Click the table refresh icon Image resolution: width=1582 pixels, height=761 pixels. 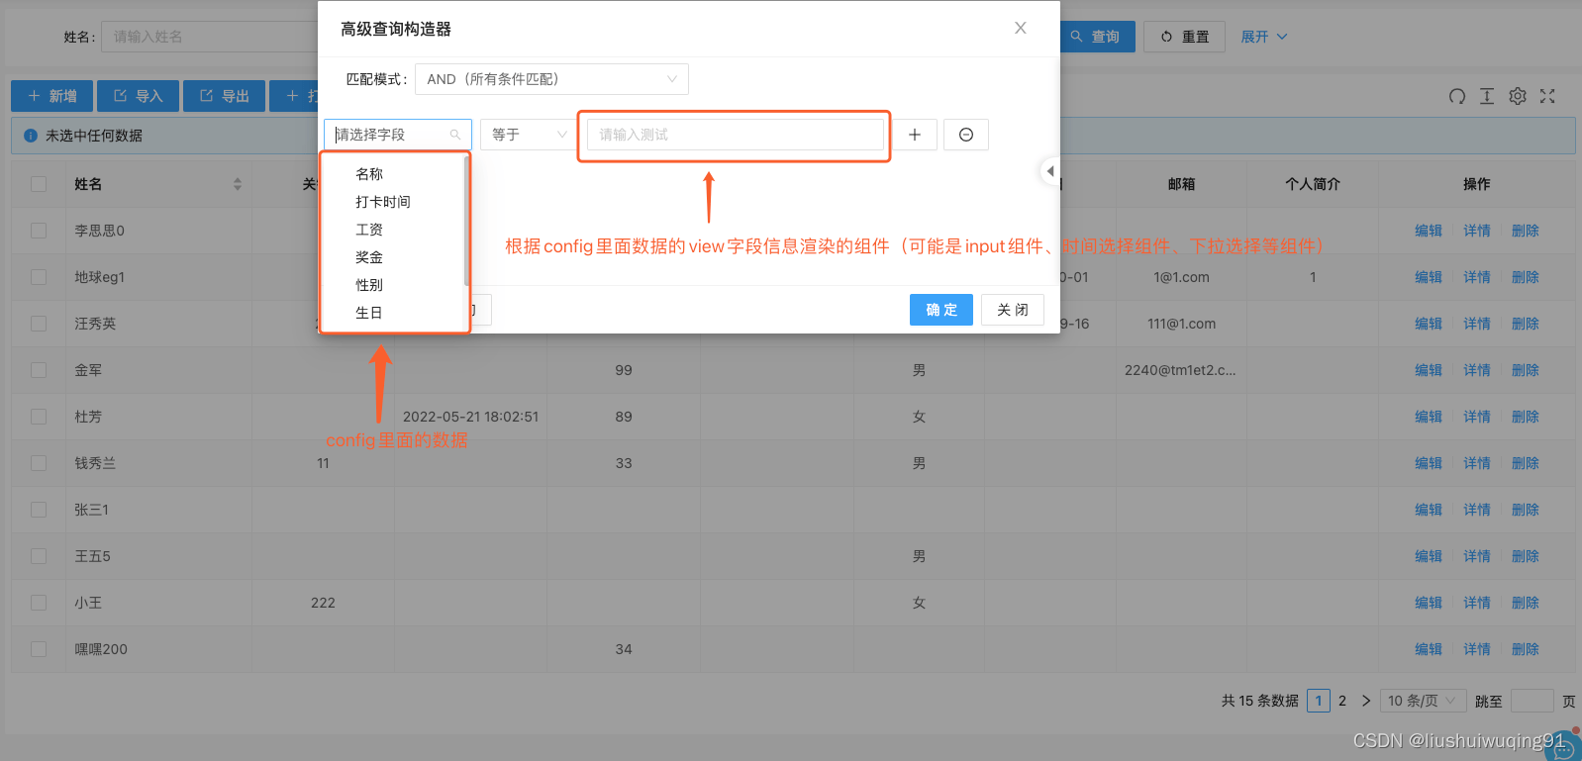coord(1456,96)
